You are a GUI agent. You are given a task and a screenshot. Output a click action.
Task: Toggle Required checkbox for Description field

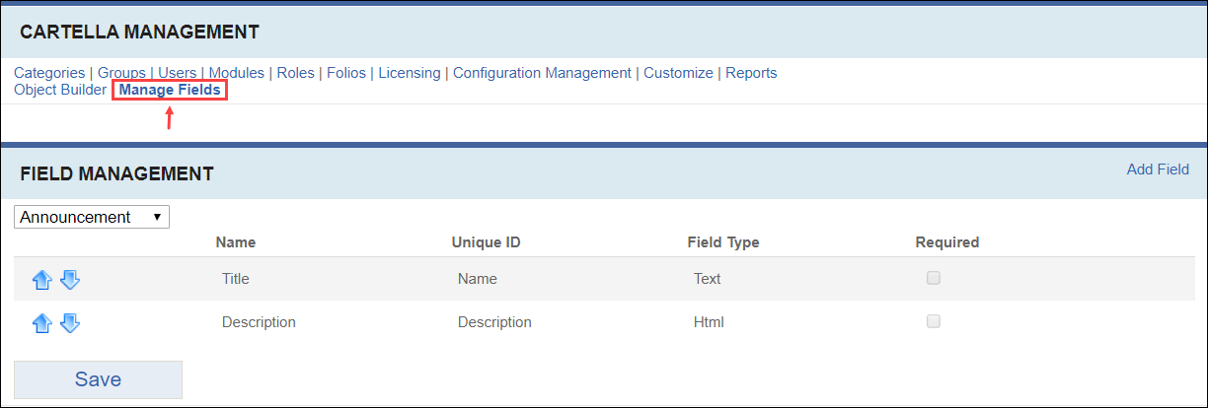coord(933,320)
